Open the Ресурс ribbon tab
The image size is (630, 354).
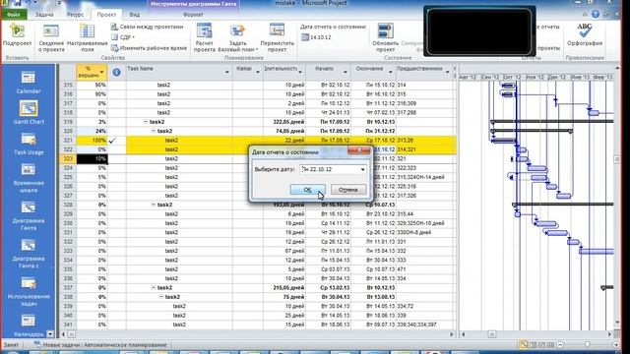click(75, 15)
